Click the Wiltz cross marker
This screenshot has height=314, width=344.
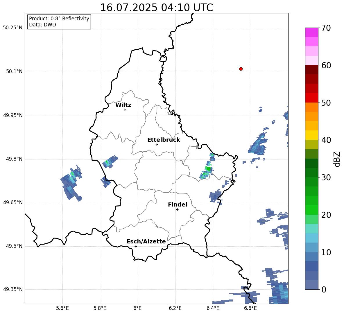click(125, 110)
